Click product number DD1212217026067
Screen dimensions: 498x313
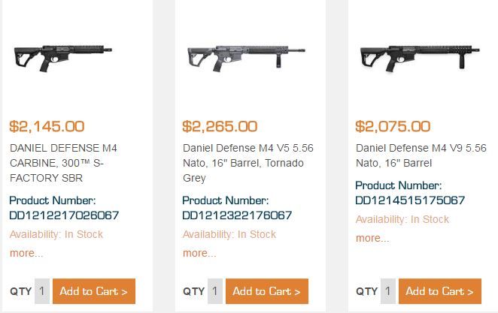[x=64, y=215]
